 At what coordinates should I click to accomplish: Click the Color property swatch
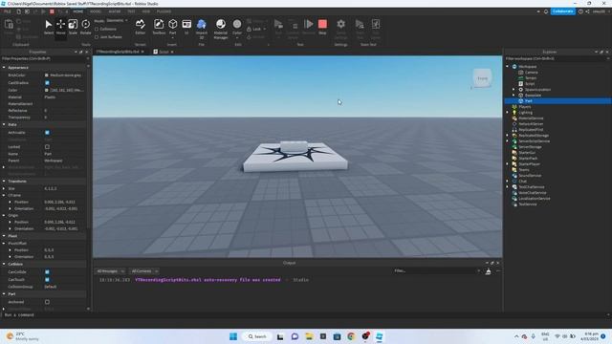(47, 90)
